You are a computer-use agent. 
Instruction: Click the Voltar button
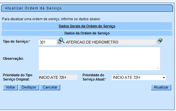pos(10,87)
